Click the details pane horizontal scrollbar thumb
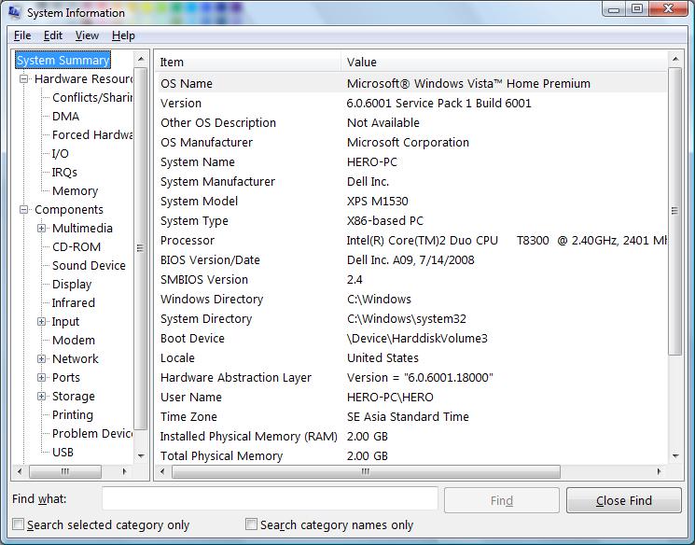This screenshot has height=545, width=695. pos(366,471)
